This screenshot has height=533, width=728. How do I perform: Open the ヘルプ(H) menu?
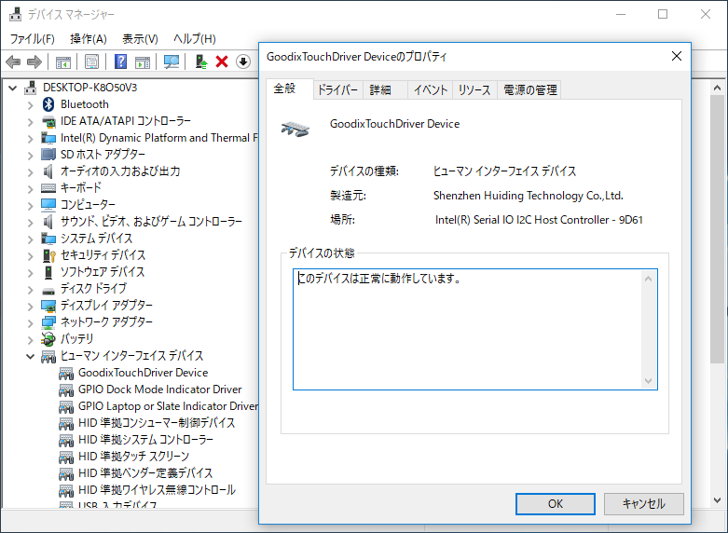click(x=195, y=38)
